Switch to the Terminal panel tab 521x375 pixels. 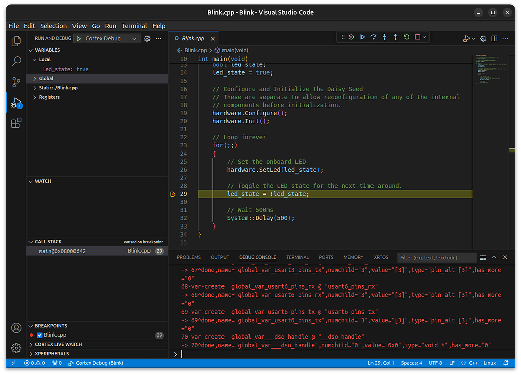pos(297,257)
